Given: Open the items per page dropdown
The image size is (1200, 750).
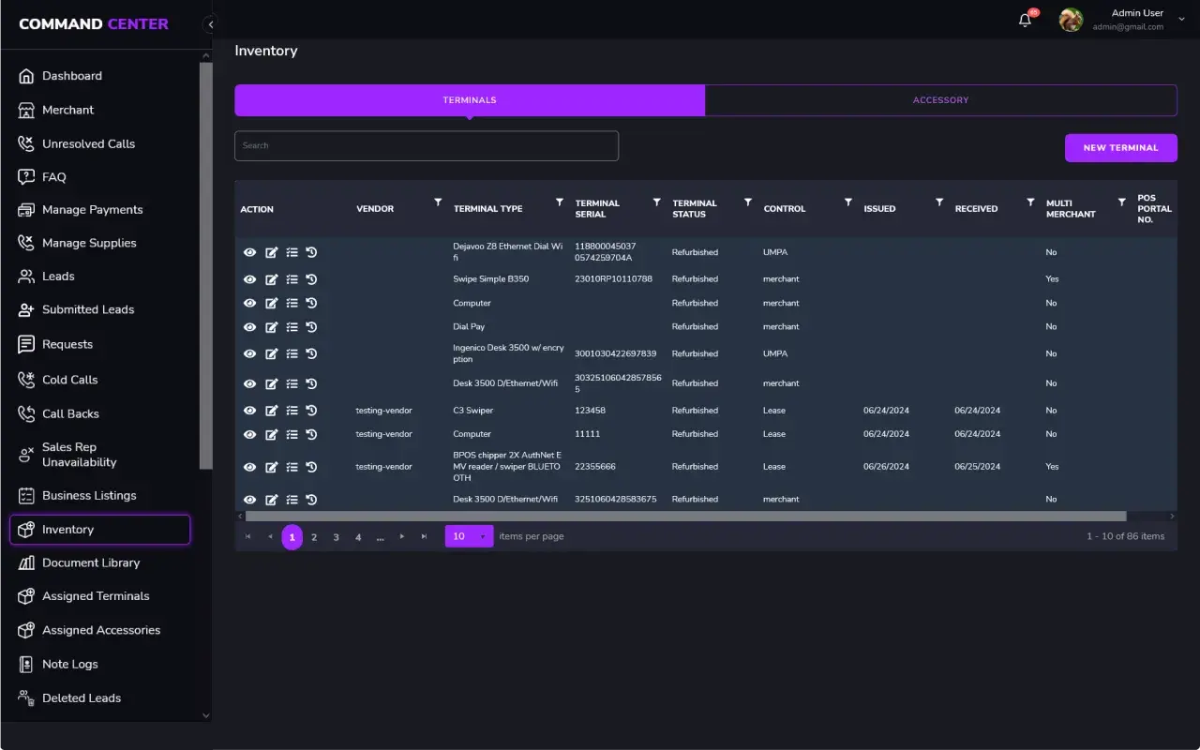Looking at the screenshot, I should pyautogui.click(x=469, y=536).
